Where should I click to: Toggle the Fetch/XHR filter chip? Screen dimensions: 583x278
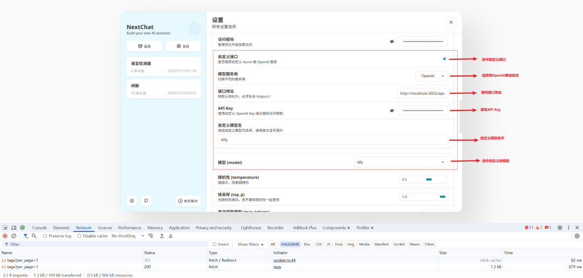tap(290, 244)
